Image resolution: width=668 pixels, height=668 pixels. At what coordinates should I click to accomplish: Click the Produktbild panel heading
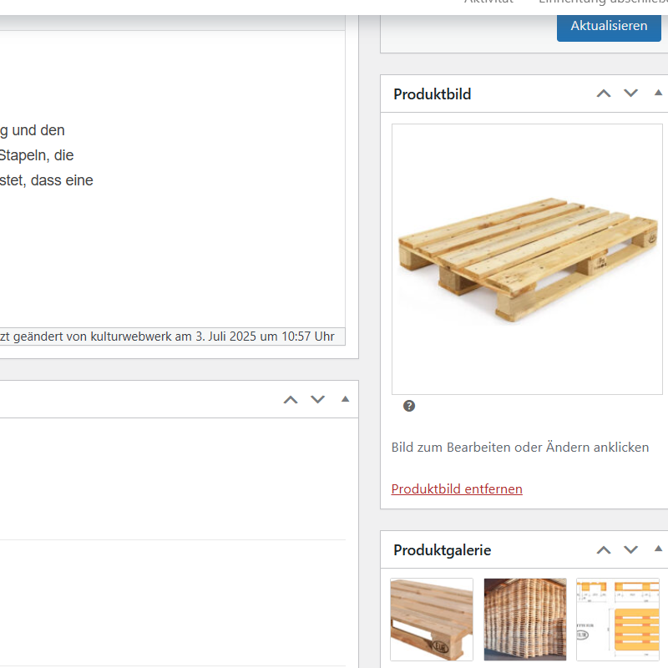tap(432, 94)
